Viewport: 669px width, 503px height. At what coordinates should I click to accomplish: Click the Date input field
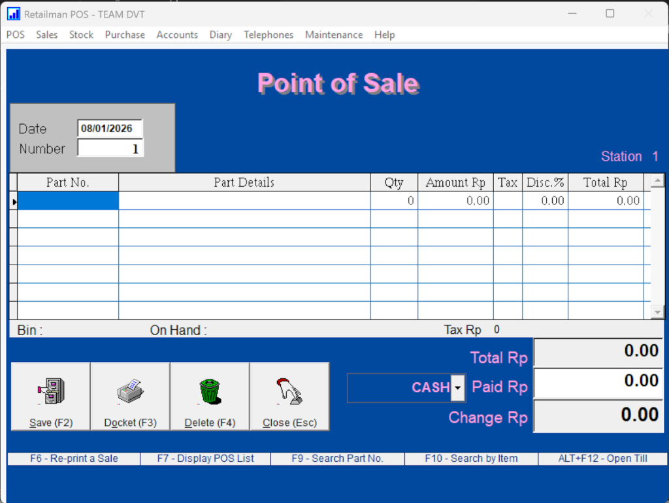click(109, 129)
